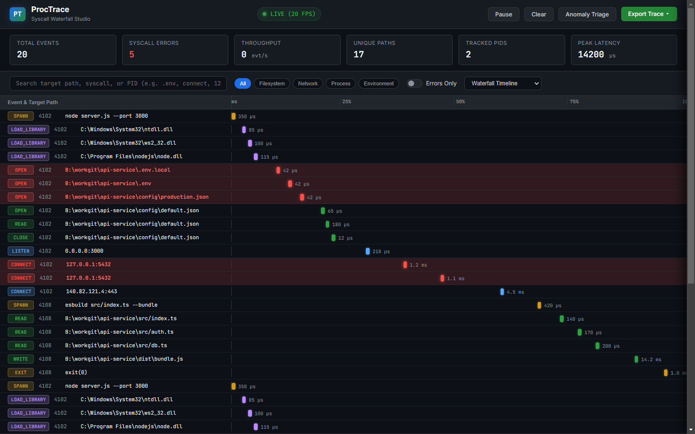Image resolution: width=695 pixels, height=434 pixels.
Task: Click the LISTEN event badge
Action: tap(21, 251)
